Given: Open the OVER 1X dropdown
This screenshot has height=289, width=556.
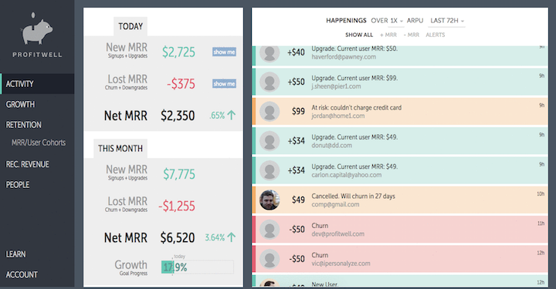Looking at the screenshot, I should pos(387,21).
